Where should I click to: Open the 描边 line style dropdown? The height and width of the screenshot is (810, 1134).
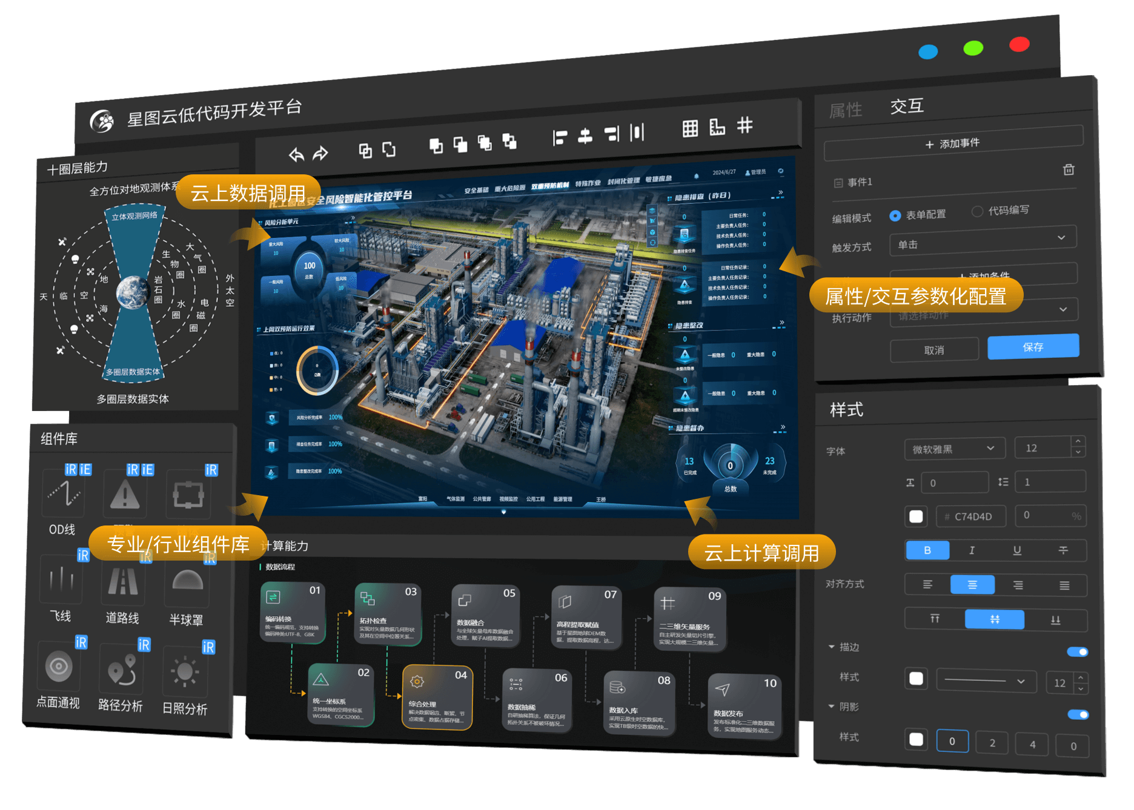tap(987, 680)
